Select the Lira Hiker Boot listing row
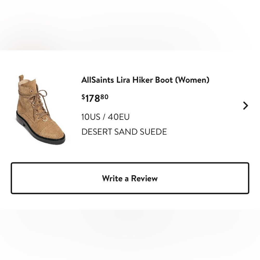The width and height of the screenshot is (260, 260). 130,107
